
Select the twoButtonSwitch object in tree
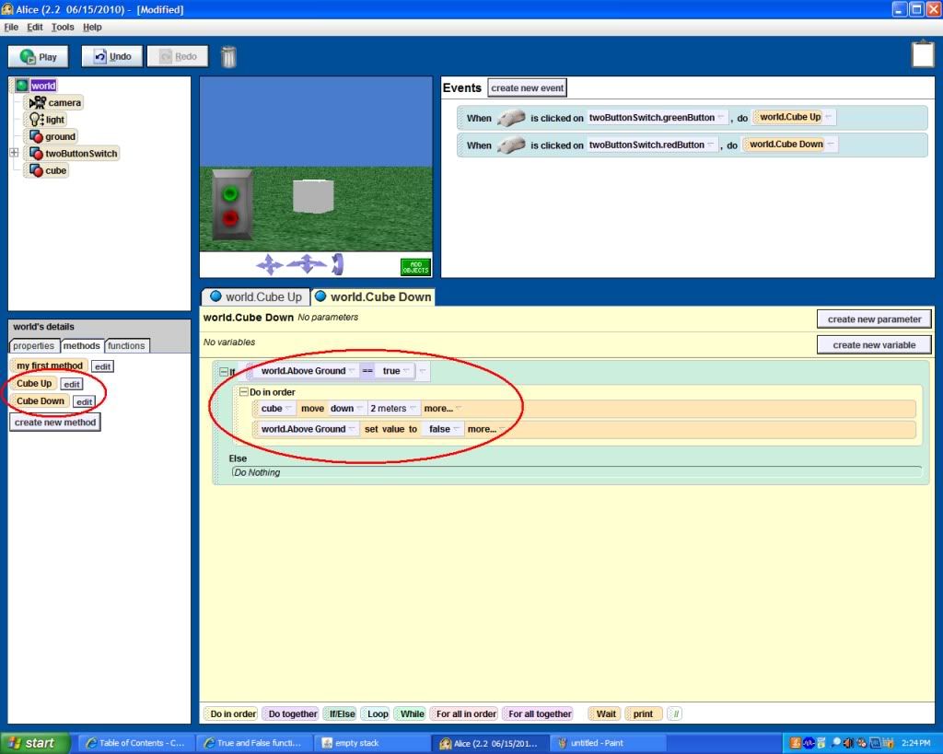coord(74,154)
